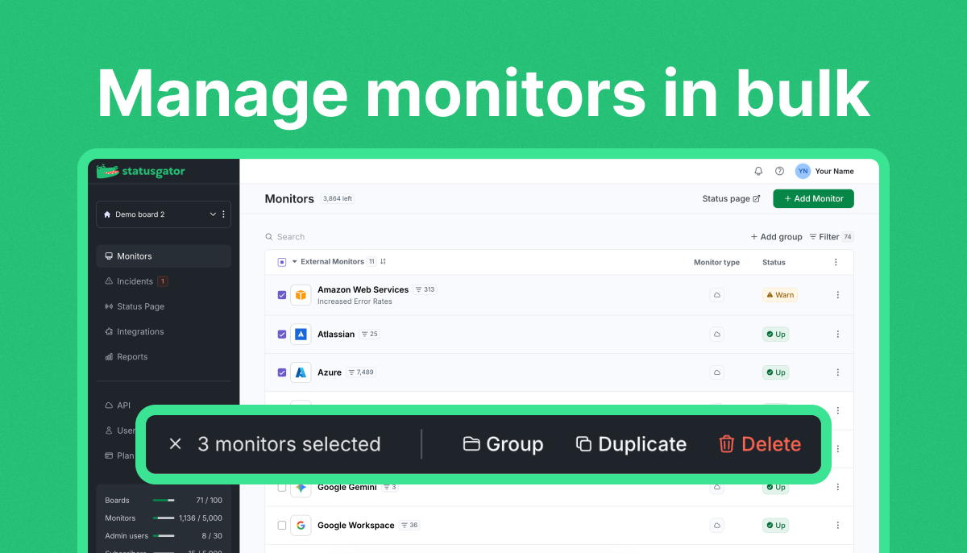This screenshot has width=967, height=553.
Task: Click the Admin users usage progress bar
Action: coord(164,536)
